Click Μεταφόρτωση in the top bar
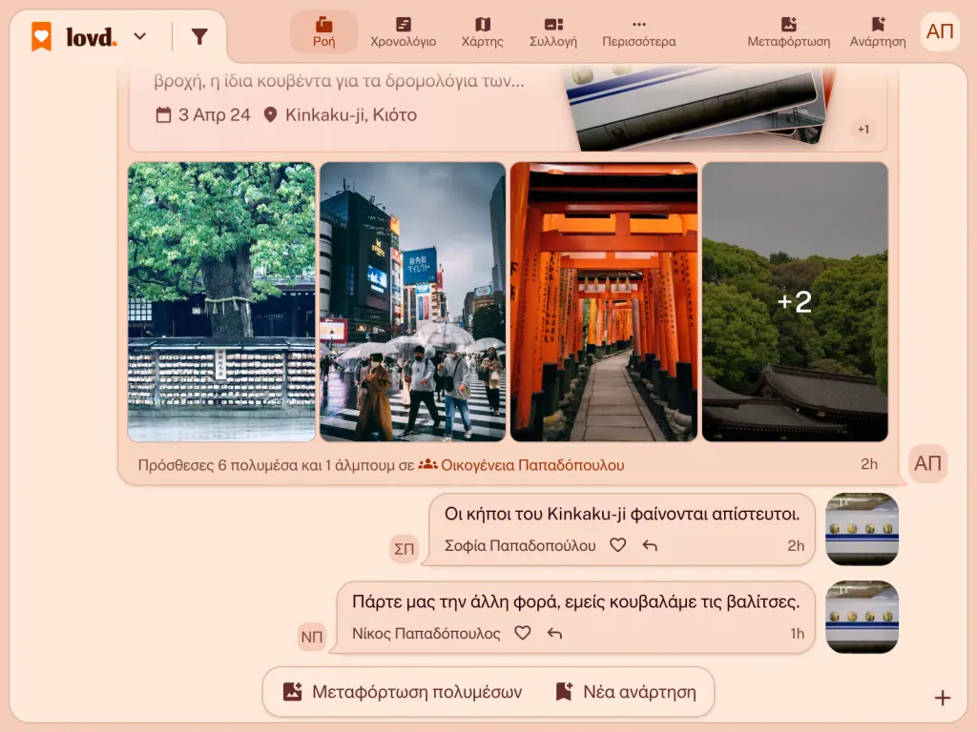977x732 pixels. [x=789, y=32]
